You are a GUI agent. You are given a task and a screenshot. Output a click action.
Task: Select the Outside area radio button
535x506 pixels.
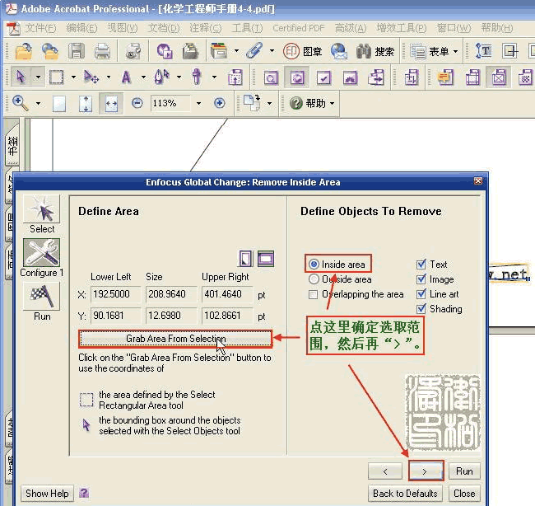tap(314, 279)
